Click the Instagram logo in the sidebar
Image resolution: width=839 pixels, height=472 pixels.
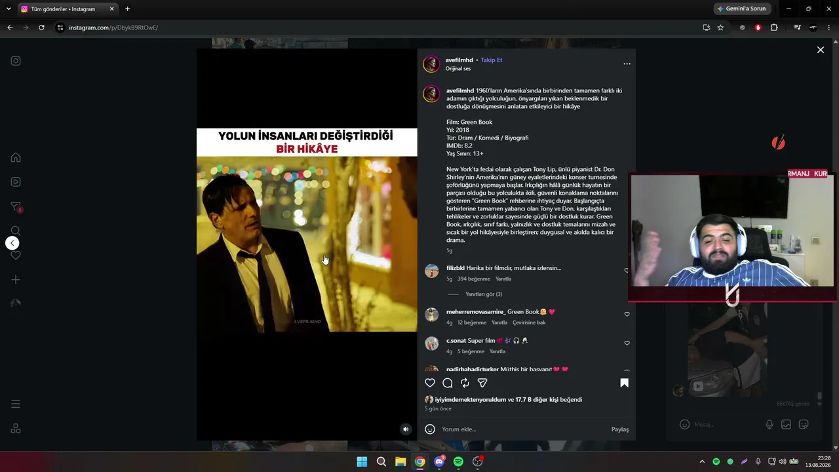click(16, 61)
